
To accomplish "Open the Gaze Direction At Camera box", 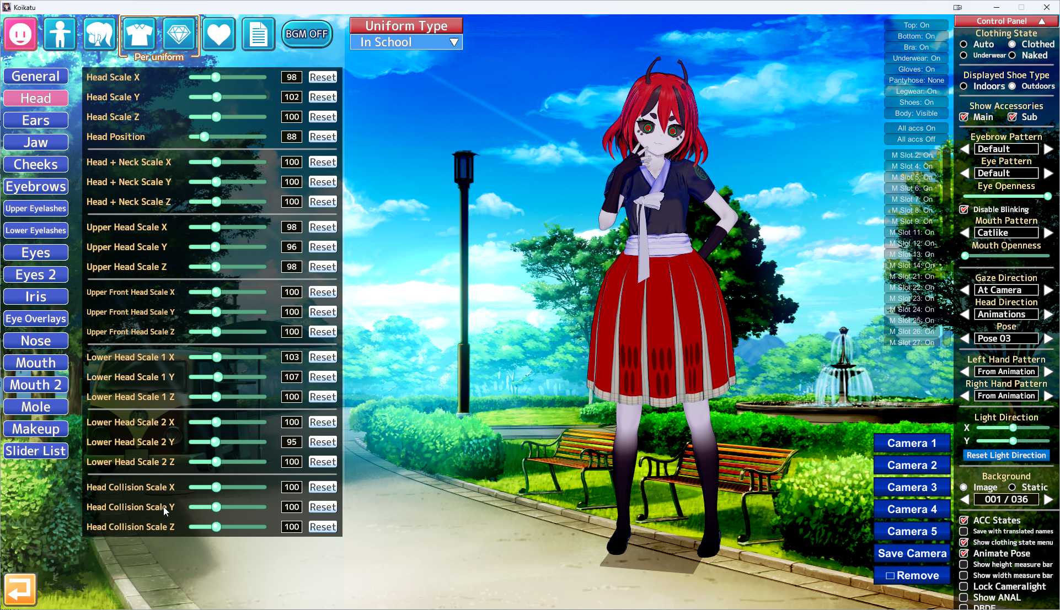I will click(1007, 290).
